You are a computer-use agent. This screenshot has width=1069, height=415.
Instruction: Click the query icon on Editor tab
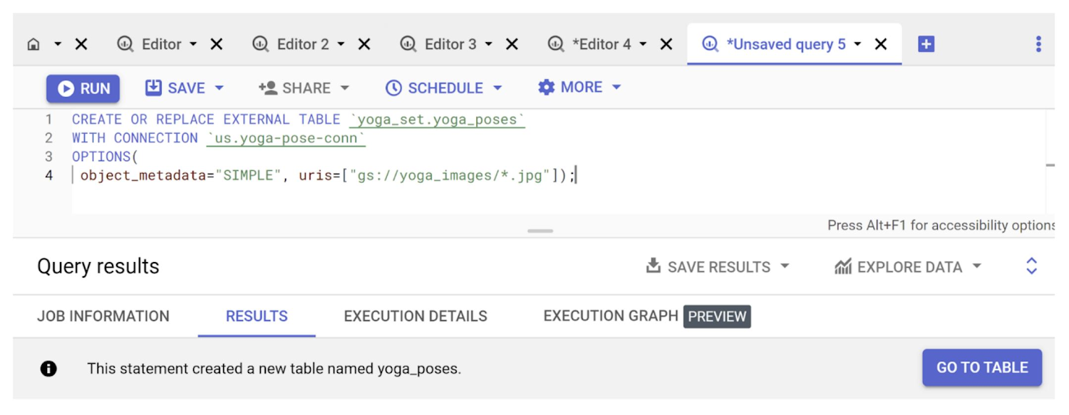click(125, 44)
